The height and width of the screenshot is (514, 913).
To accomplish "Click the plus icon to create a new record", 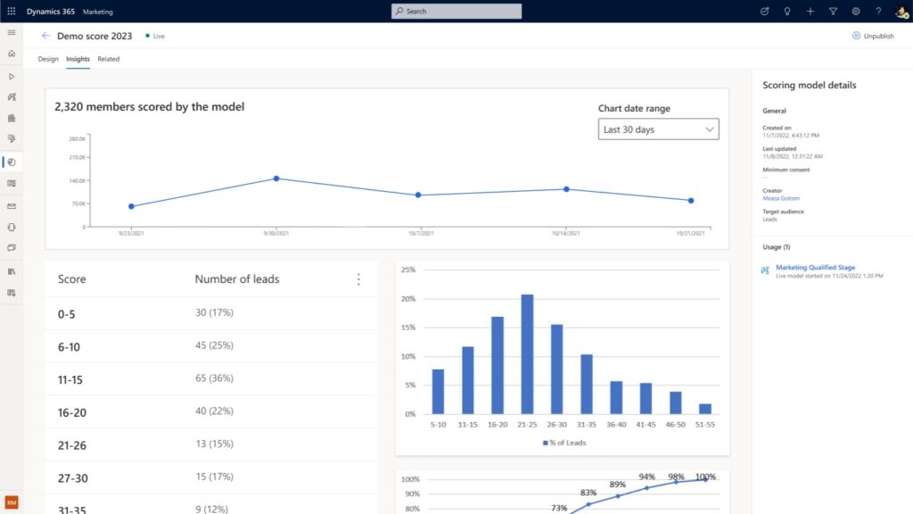I will (810, 11).
